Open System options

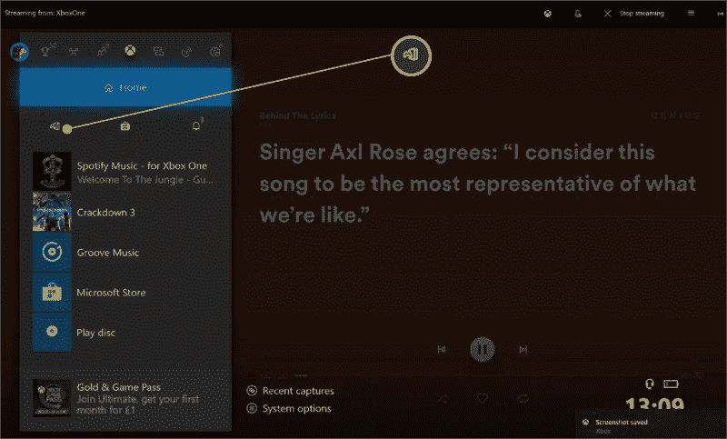pos(289,408)
